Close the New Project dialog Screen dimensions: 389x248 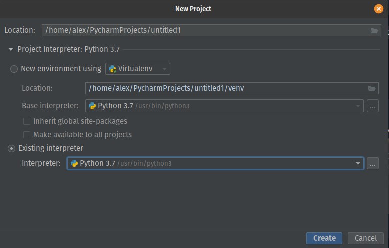coord(379,9)
